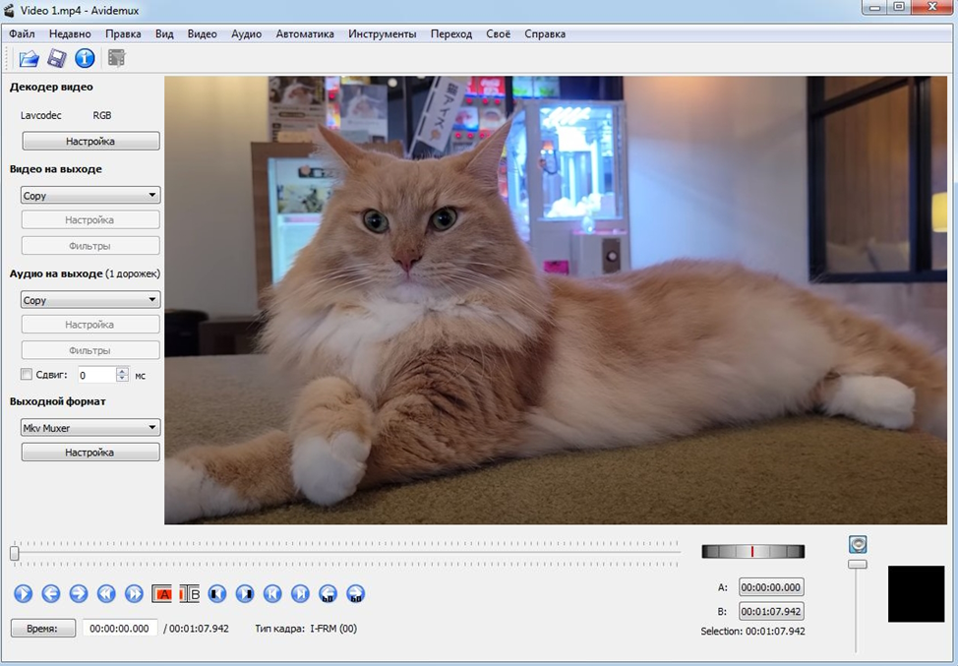
Task: Toggle the Сдвиг audio shift checkbox
Action: pyautogui.click(x=27, y=375)
